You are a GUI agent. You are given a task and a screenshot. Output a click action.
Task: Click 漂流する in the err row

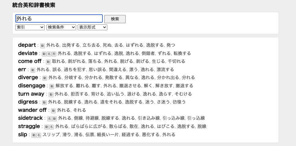165,69
